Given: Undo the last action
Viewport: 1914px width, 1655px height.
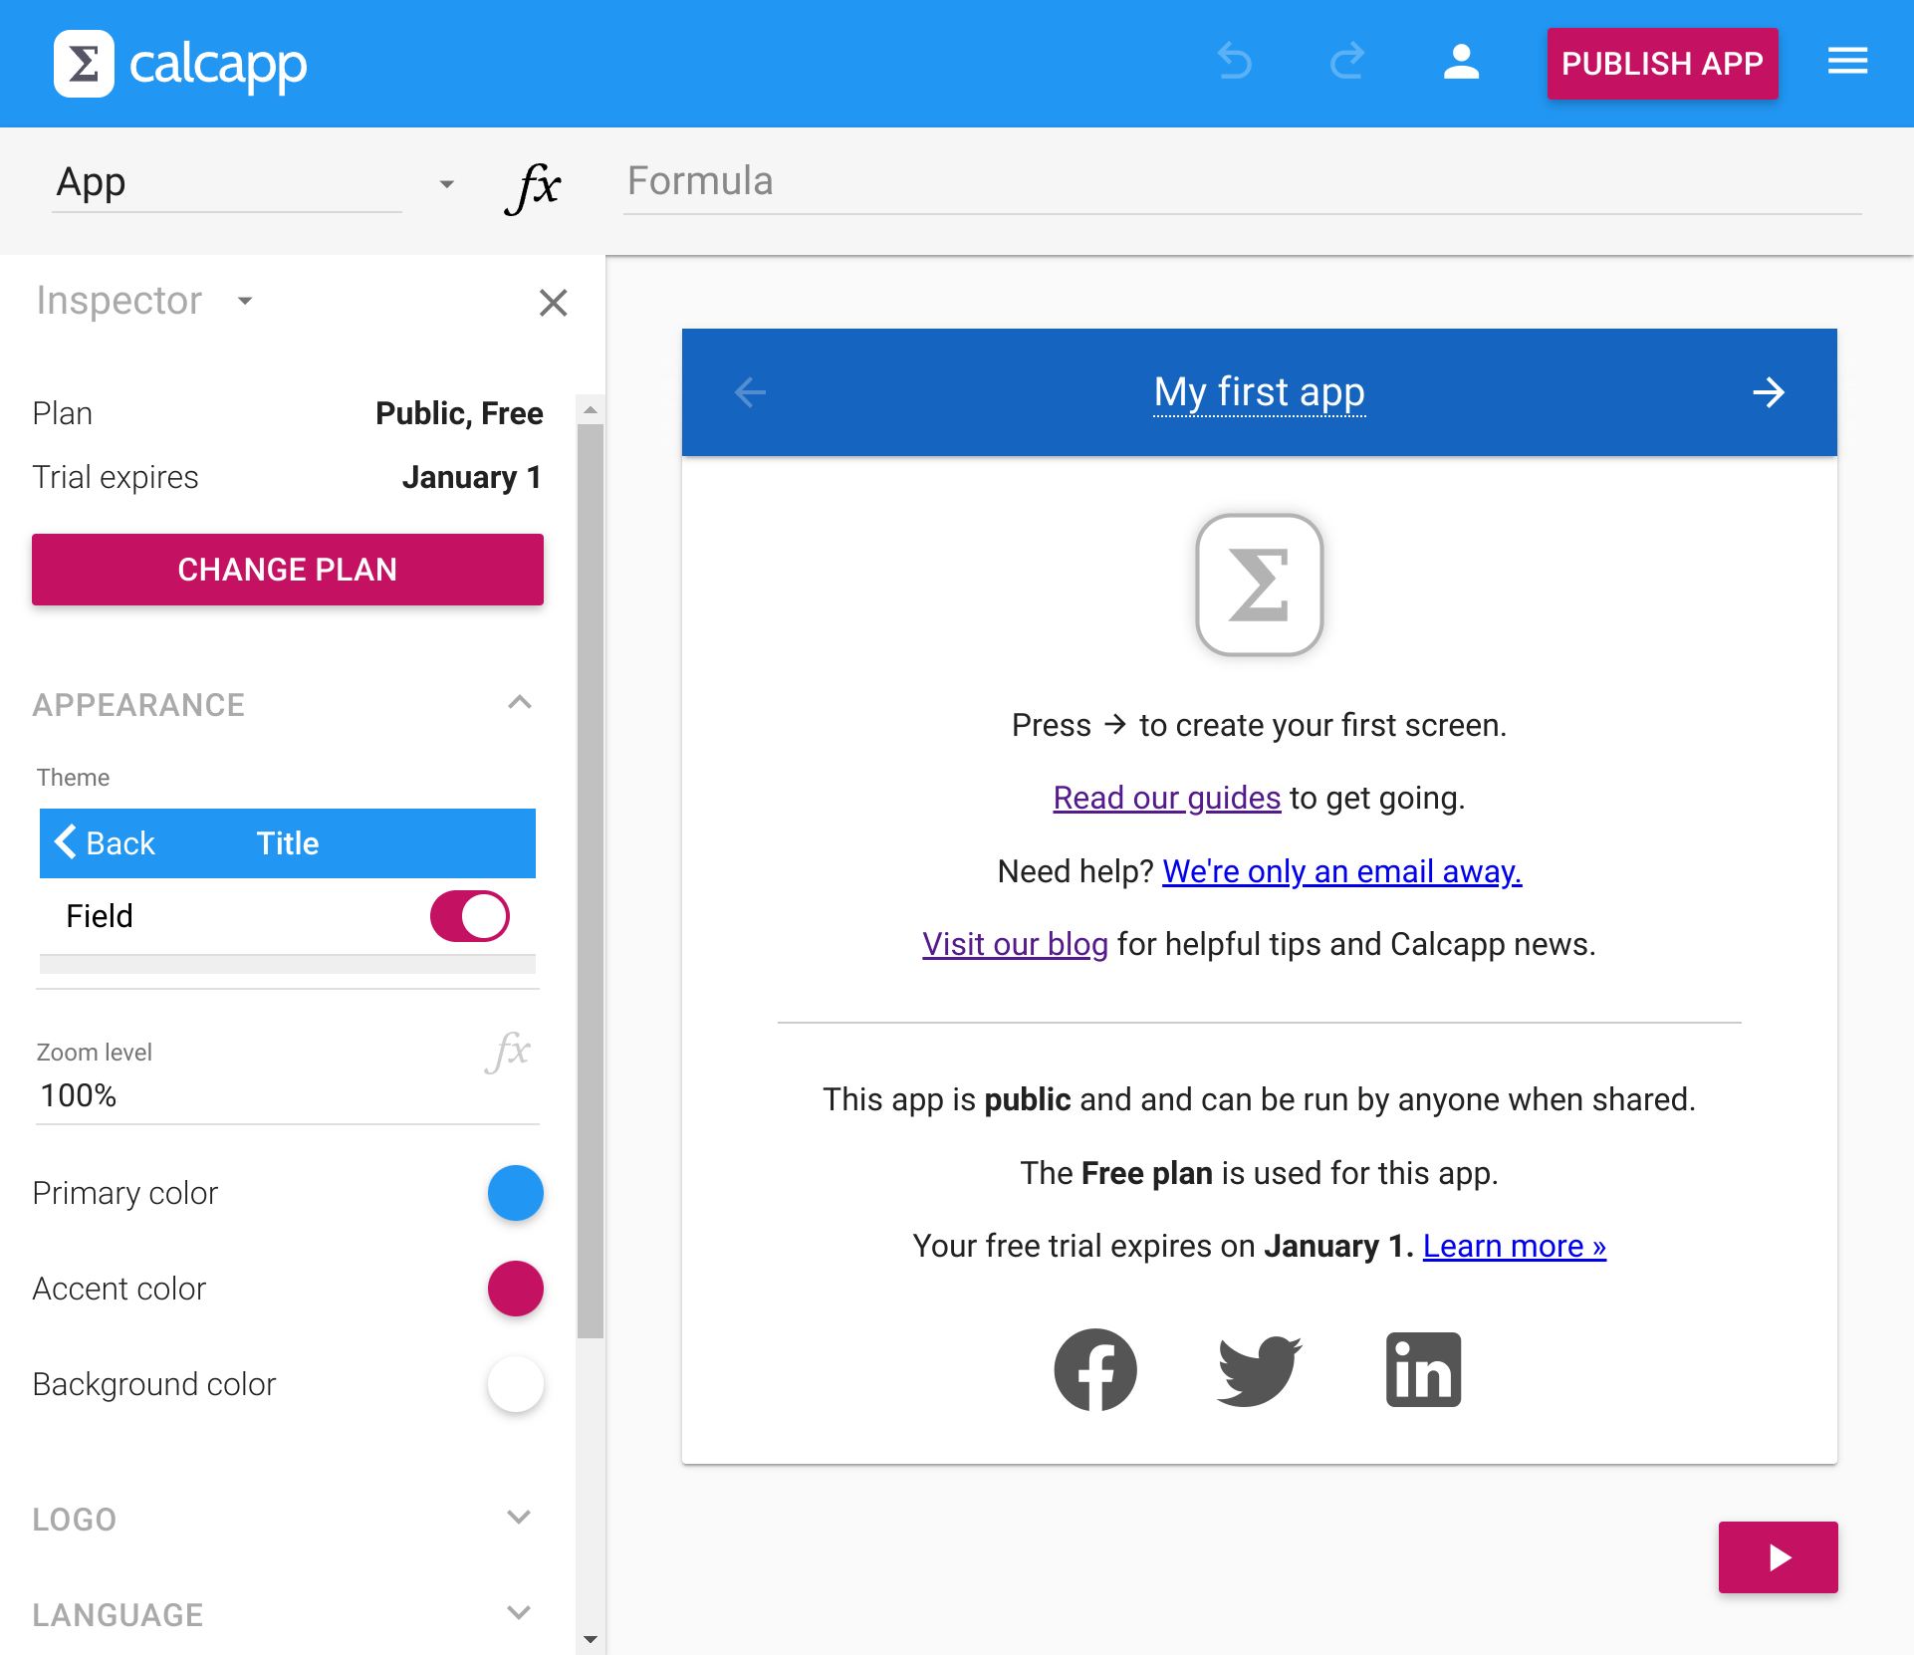Looking at the screenshot, I should (1235, 62).
